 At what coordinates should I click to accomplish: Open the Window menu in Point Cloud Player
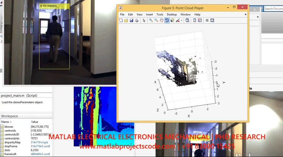click(x=186, y=14)
